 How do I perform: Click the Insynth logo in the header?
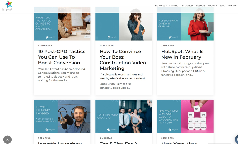[8, 6]
